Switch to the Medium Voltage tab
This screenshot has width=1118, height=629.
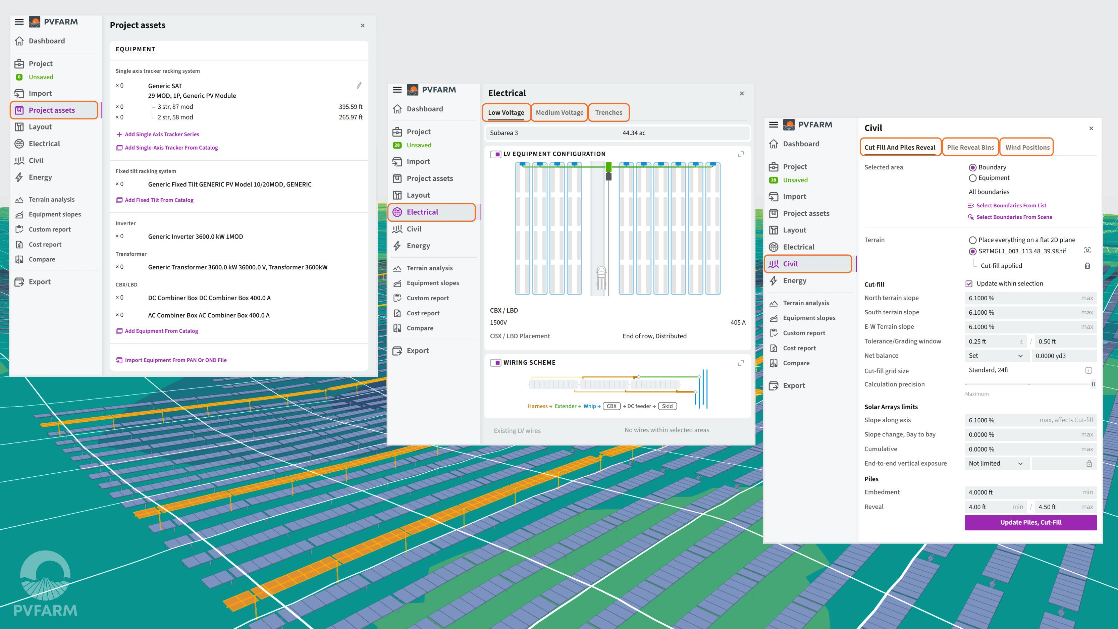pos(560,112)
